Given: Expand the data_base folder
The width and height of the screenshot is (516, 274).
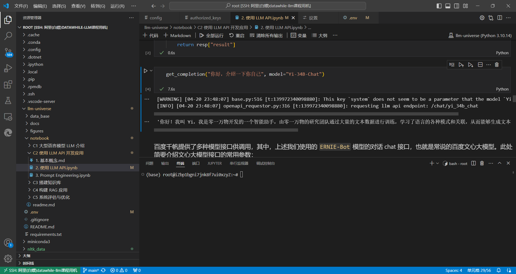Looking at the screenshot, I should [x=40, y=116].
